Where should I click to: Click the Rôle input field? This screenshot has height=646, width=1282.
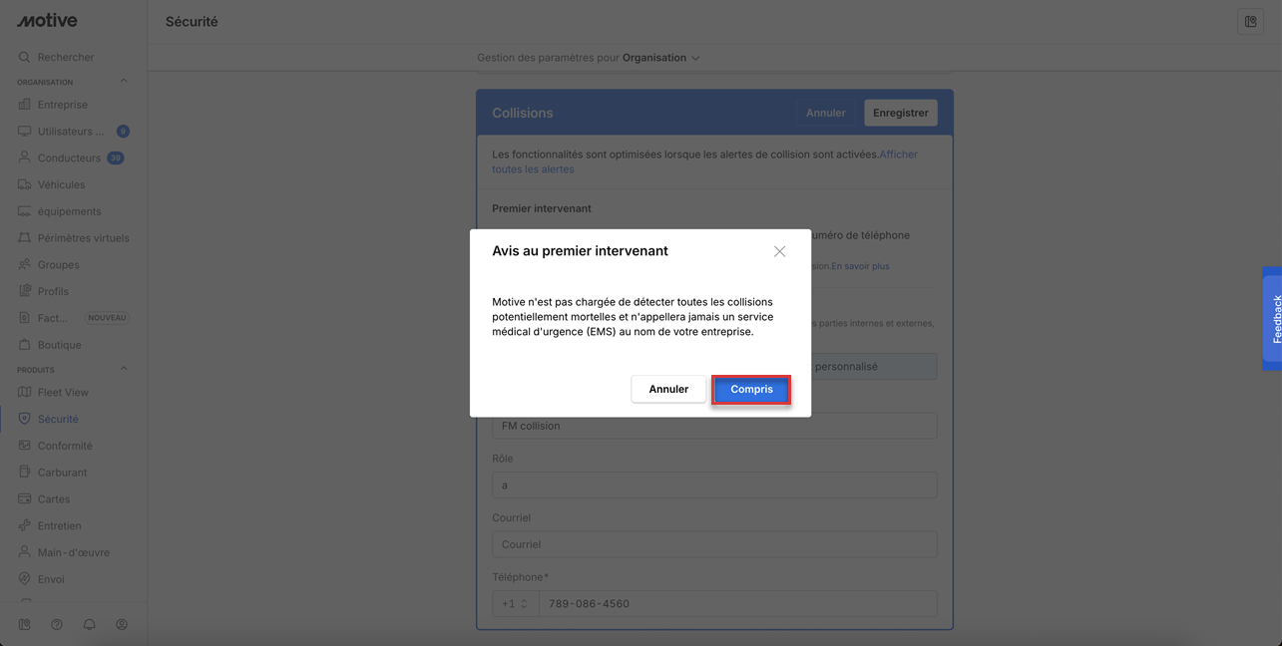click(714, 485)
